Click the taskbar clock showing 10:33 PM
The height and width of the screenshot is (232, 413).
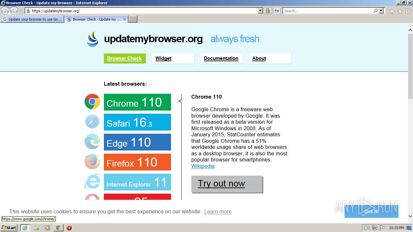(x=396, y=228)
